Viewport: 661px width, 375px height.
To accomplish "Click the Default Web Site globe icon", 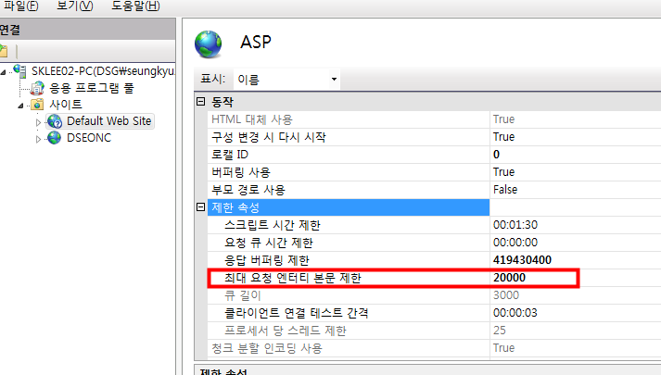I will point(55,121).
